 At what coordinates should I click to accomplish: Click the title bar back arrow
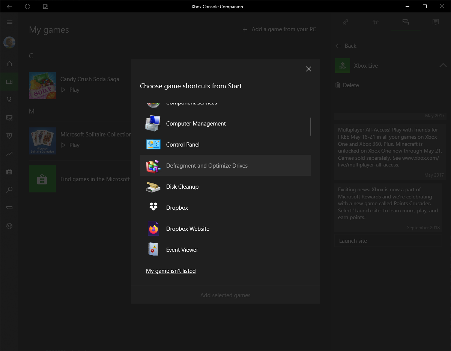10,6
